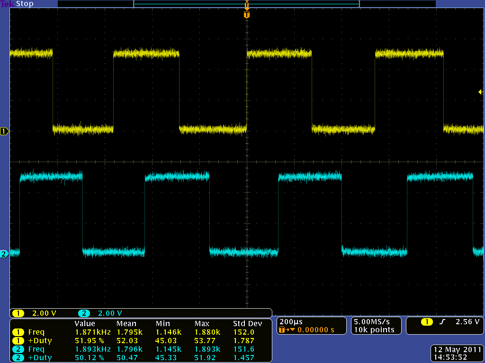Select the channel 1 Freq measurement row
The image size is (485, 363).
point(36,332)
